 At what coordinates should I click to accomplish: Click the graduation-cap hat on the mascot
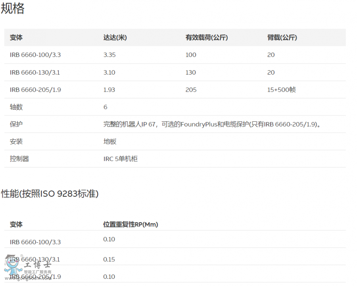(10, 256)
